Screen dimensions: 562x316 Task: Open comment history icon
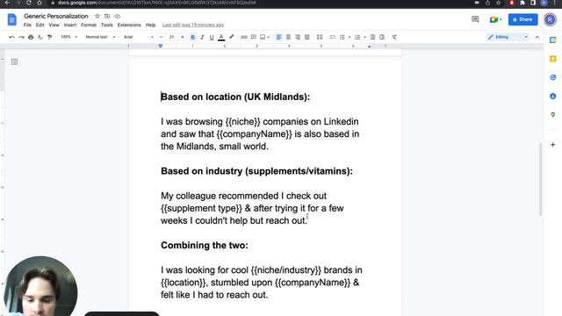[475, 19]
